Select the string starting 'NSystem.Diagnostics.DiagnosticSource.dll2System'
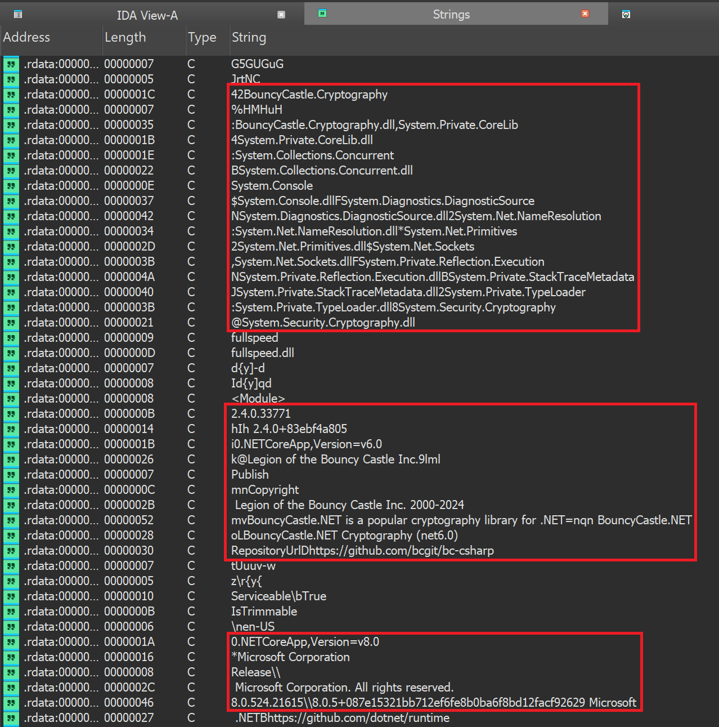This screenshot has width=719, height=727. pos(416,216)
